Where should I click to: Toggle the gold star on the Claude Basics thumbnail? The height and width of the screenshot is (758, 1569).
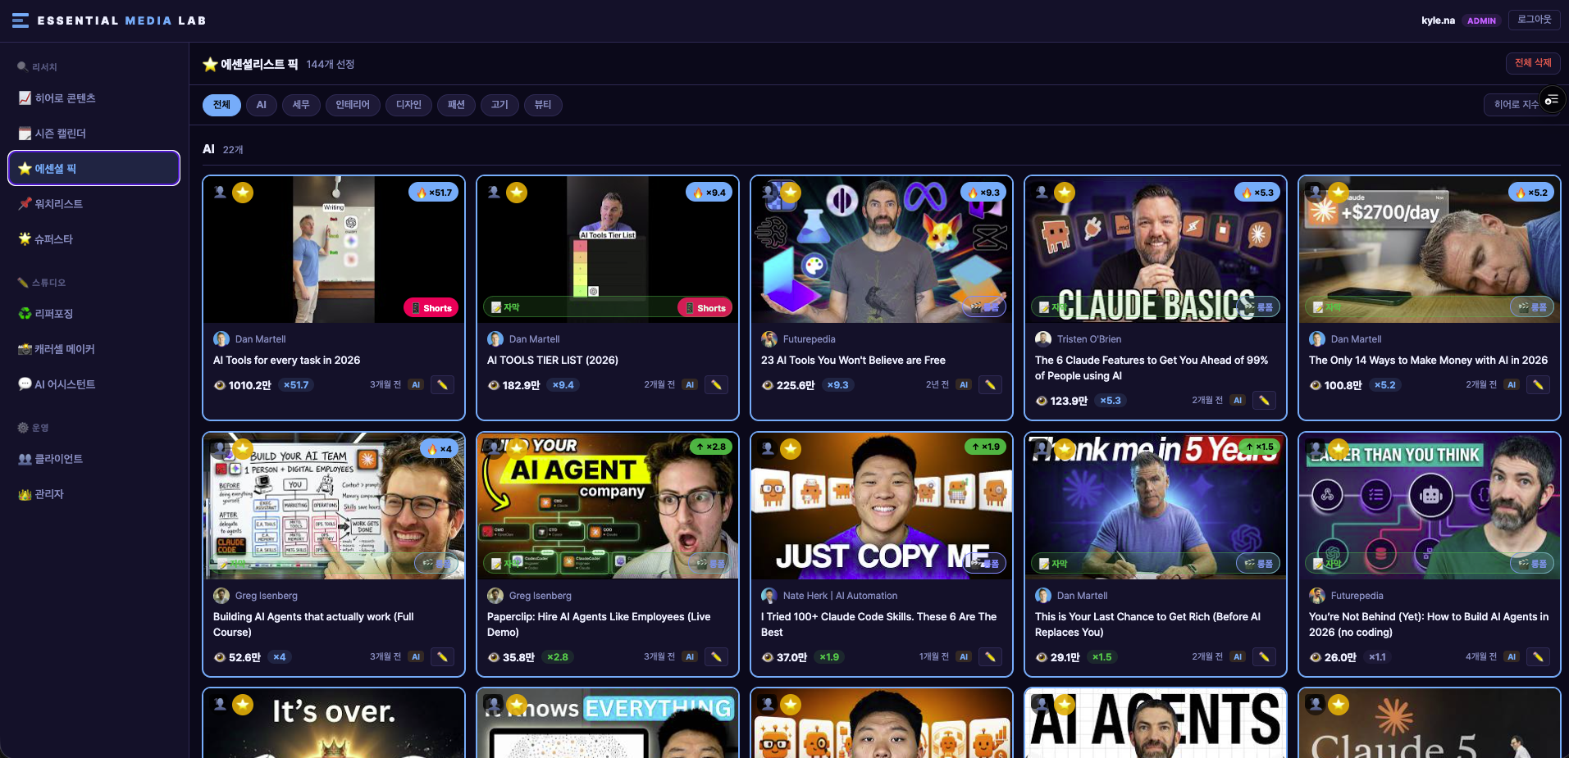pos(1065,193)
